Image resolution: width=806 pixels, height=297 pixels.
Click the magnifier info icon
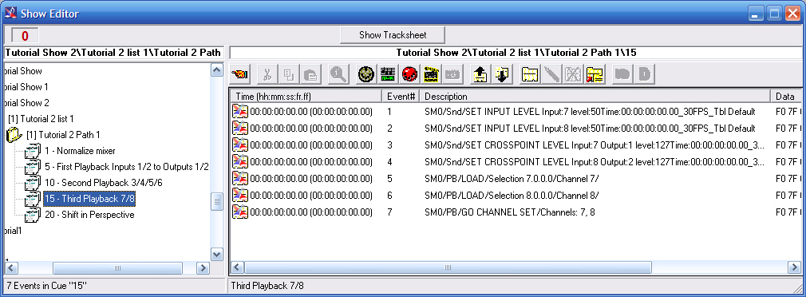(x=338, y=74)
